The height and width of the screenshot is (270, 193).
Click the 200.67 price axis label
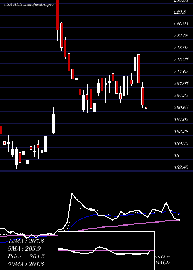181,108
